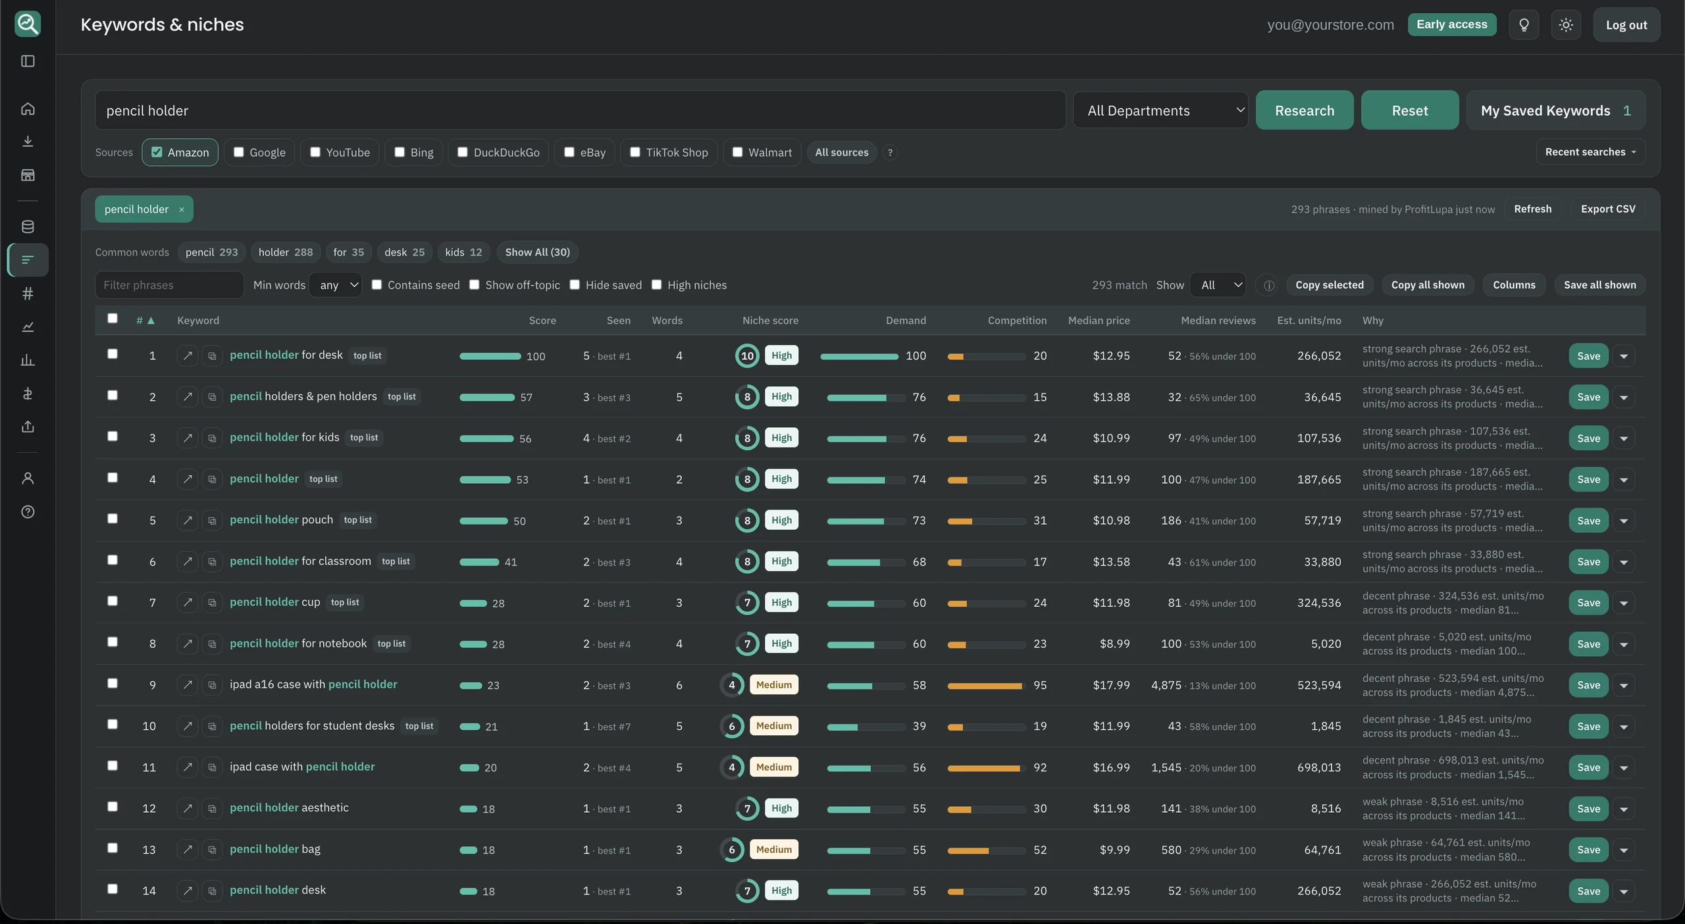Image resolution: width=1685 pixels, height=924 pixels.
Task: Enable the YouTube source checkbox
Action: (x=315, y=152)
